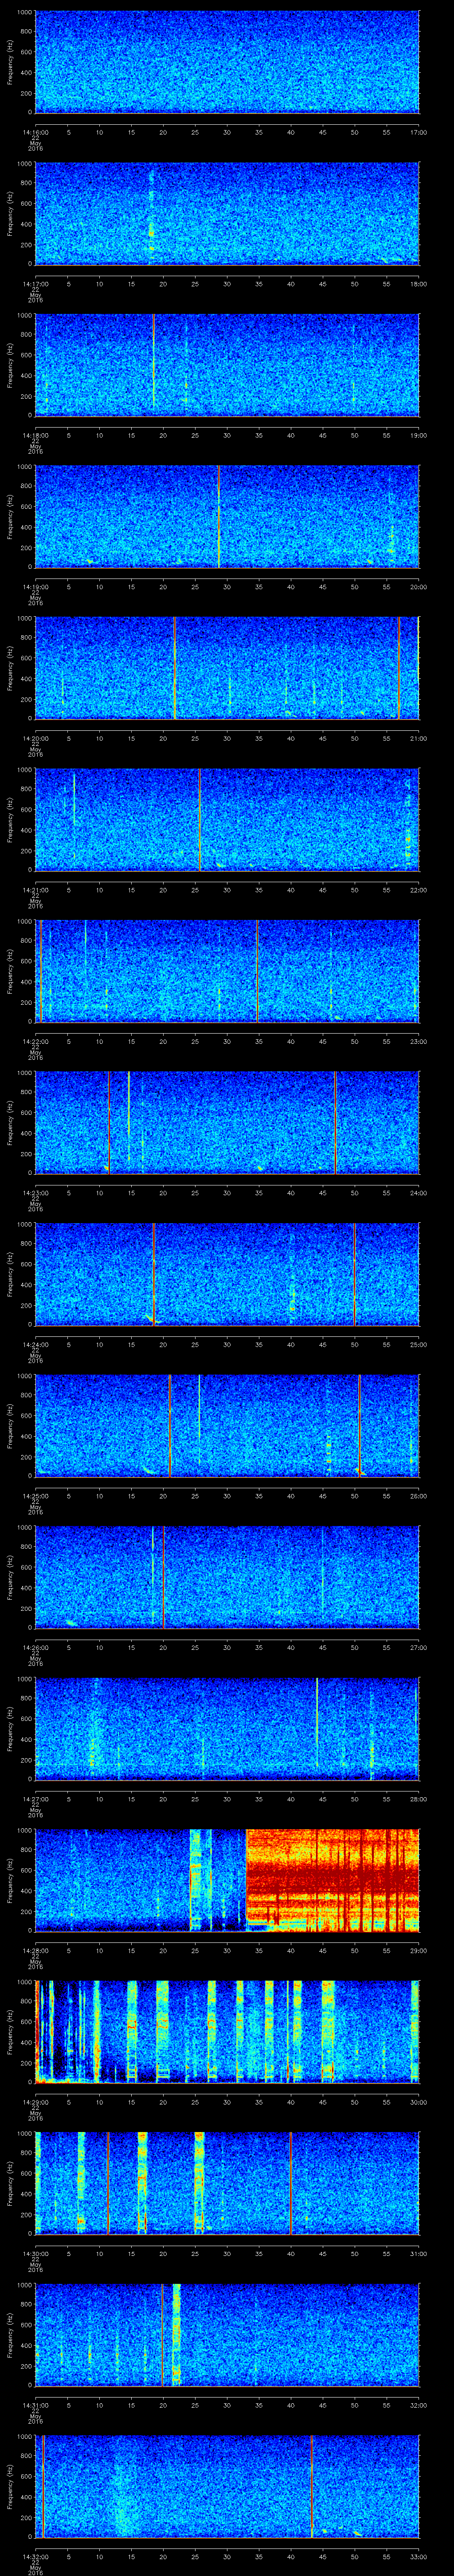The height and width of the screenshot is (2576, 454).
Task: Click the 14:24:00 start time label
Action: coord(35,1344)
